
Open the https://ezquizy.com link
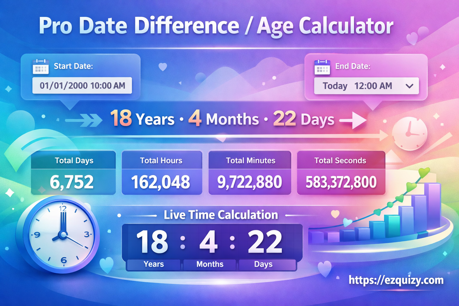pos(396,280)
